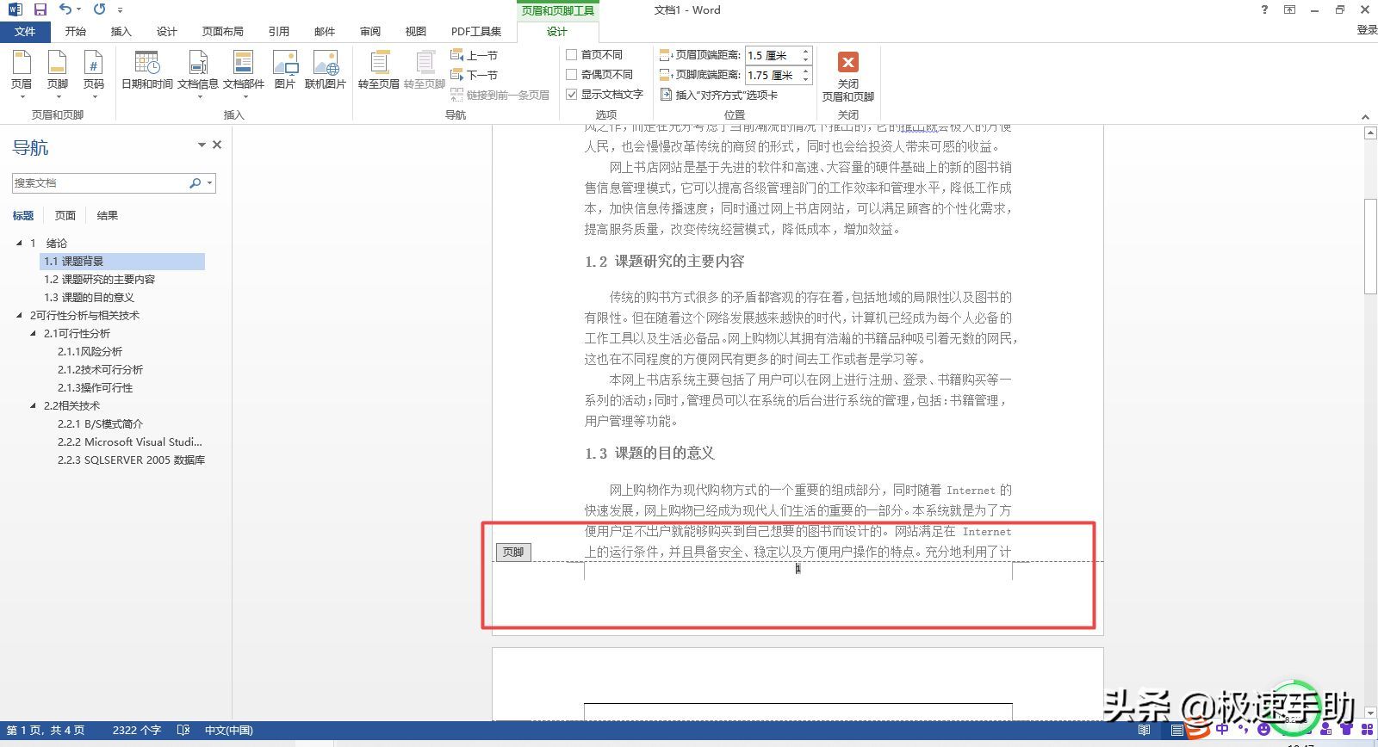Switch to 开始 home tab

[76, 31]
